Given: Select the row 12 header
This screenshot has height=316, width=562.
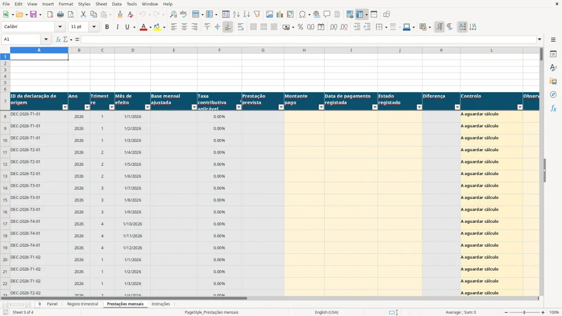Looking at the screenshot, I should [x=5, y=164].
